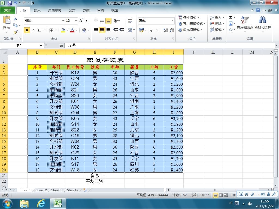
Task: Click the Fill down icon
Action: pyautogui.click(x=231, y=24)
